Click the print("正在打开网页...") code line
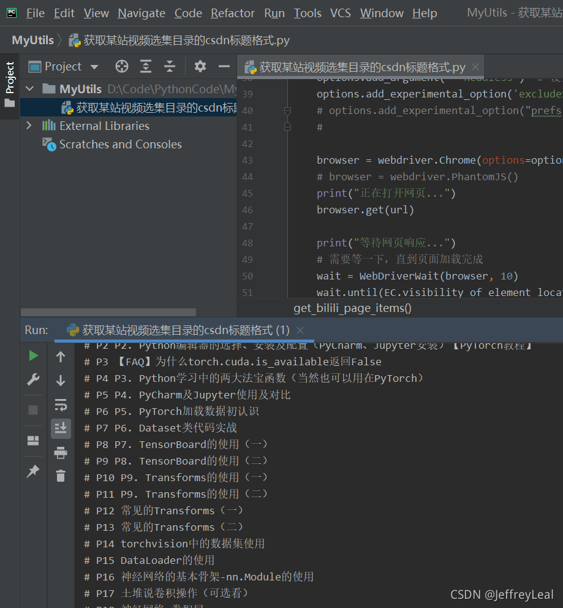This screenshot has height=608, width=563. point(386,194)
